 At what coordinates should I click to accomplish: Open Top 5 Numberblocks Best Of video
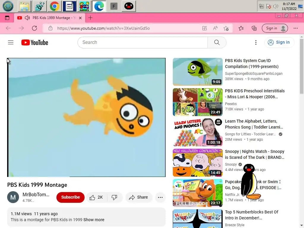(251, 215)
